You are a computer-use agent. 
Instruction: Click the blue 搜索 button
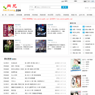pos(65,7)
